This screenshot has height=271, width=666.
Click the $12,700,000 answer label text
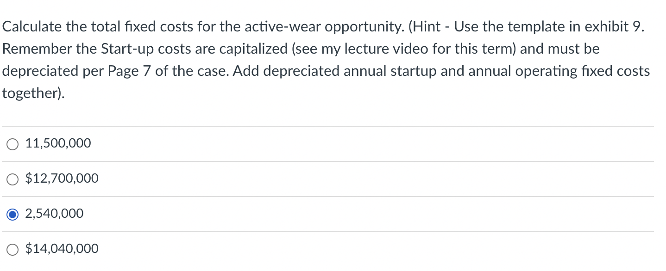pyautogui.click(x=62, y=179)
